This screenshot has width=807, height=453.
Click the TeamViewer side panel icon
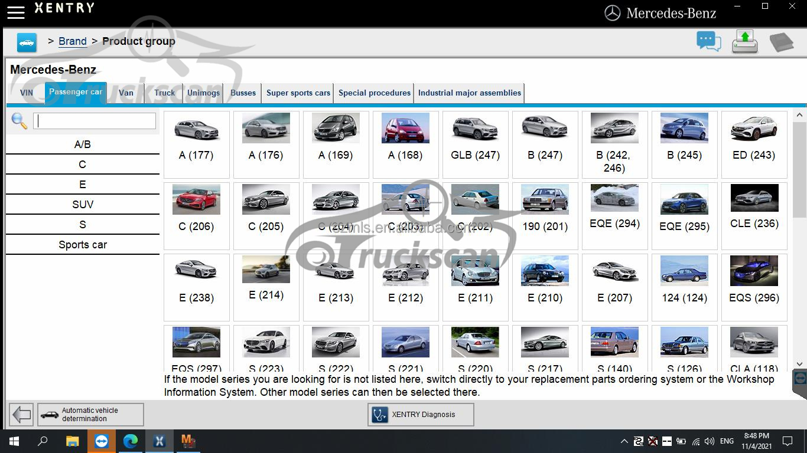click(x=800, y=377)
